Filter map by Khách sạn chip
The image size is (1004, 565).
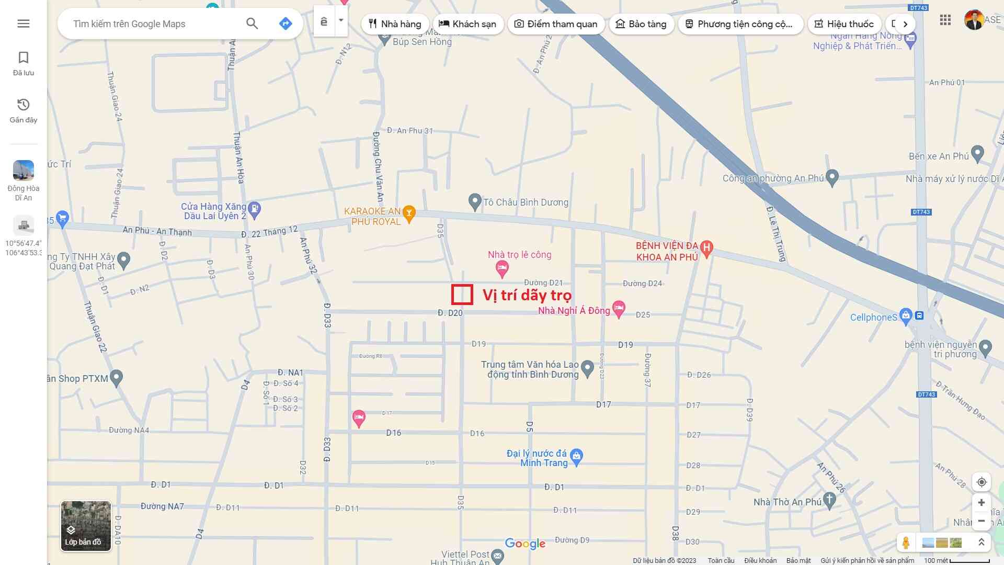coord(467,24)
